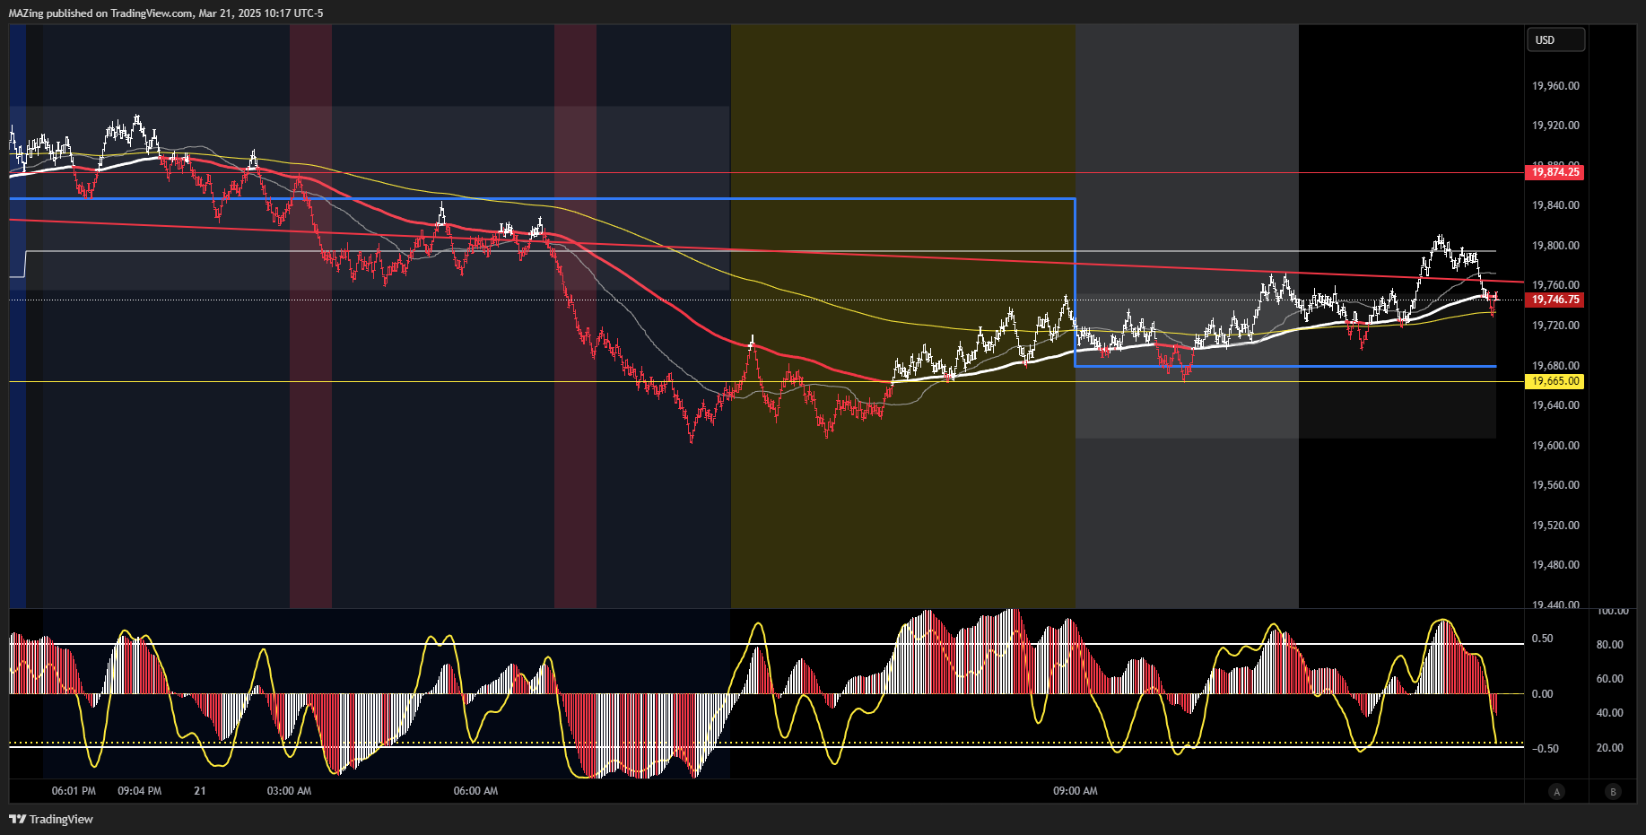Click the 19,640.00 price axis label
The width and height of the screenshot is (1646, 835).
point(1555,405)
